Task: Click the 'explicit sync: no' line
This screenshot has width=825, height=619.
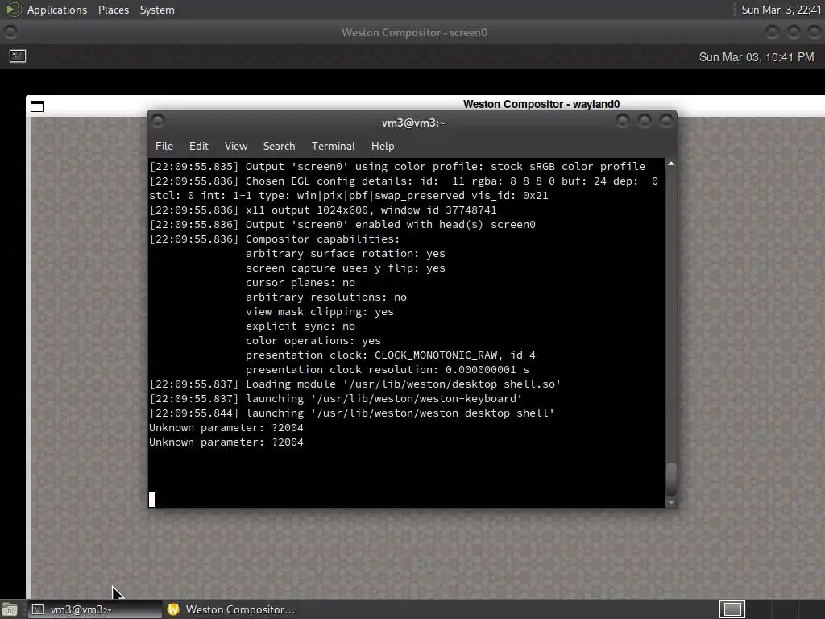Action: pos(301,326)
